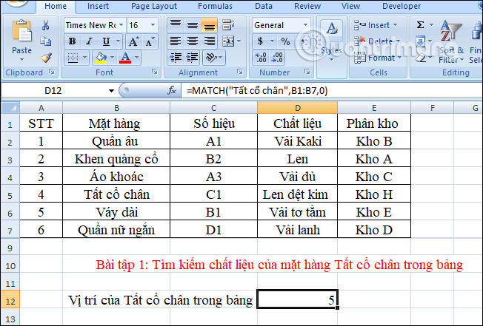
Task: Open font size 16 dropdown
Action: coord(153,25)
